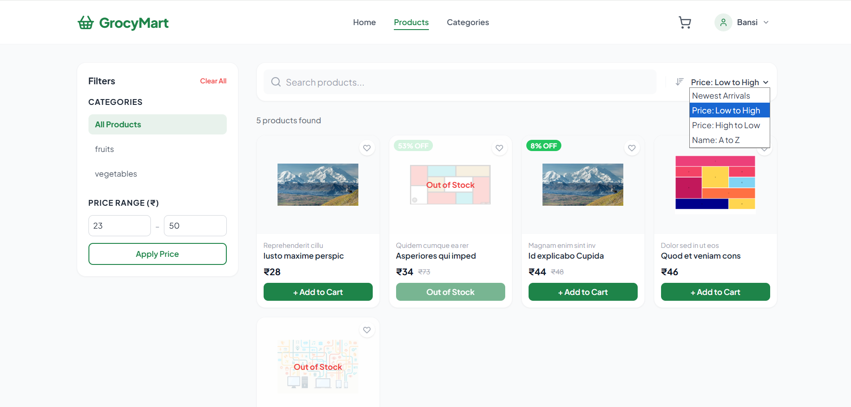Click the ₹28 price text
This screenshot has width=851, height=407.
[272, 272]
